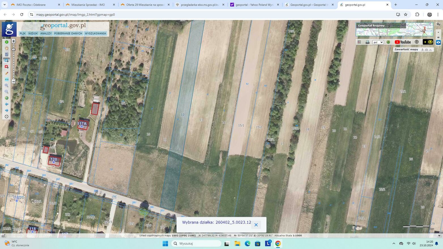Switch to Oferta 29 Mieszkanie tab
The image size is (443, 249).
click(x=144, y=5)
